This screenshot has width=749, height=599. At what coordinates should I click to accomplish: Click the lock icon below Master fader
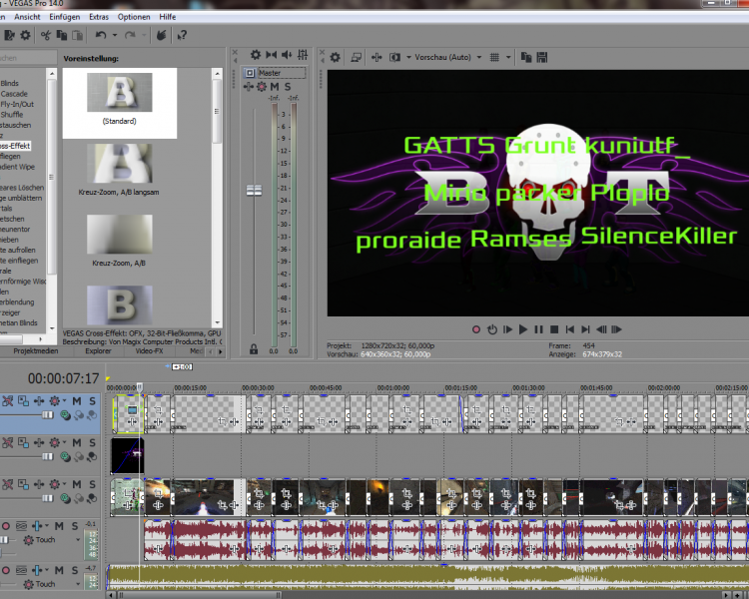pyautogui.click(x=254, y=349)
